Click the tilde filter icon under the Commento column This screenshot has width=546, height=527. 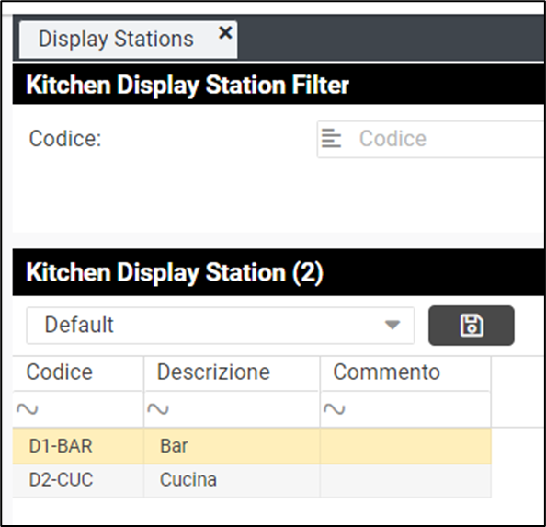pos(335,409)
